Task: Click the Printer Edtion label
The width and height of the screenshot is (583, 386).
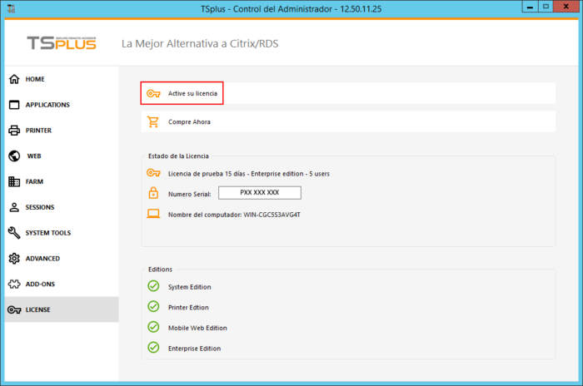Action: tap(188, 308)
